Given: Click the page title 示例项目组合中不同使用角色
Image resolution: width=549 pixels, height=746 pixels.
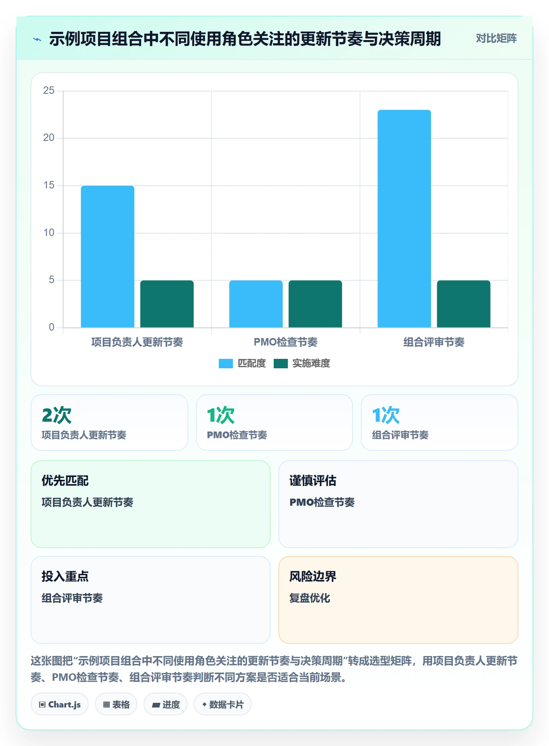Looking at the screenshot, I should coord(245,39).
